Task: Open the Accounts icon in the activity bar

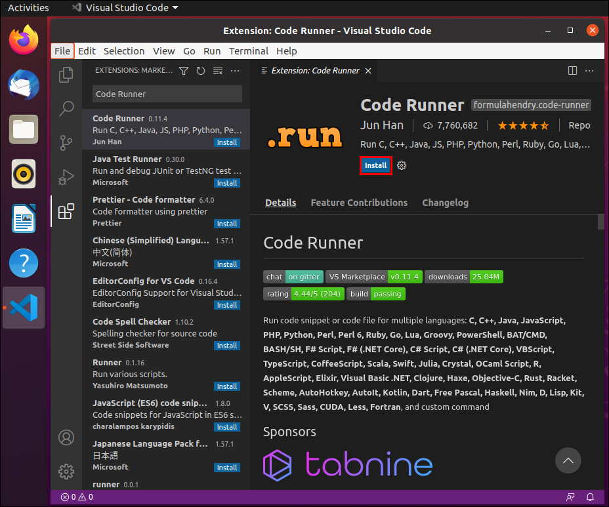Action: coord(66,437)
